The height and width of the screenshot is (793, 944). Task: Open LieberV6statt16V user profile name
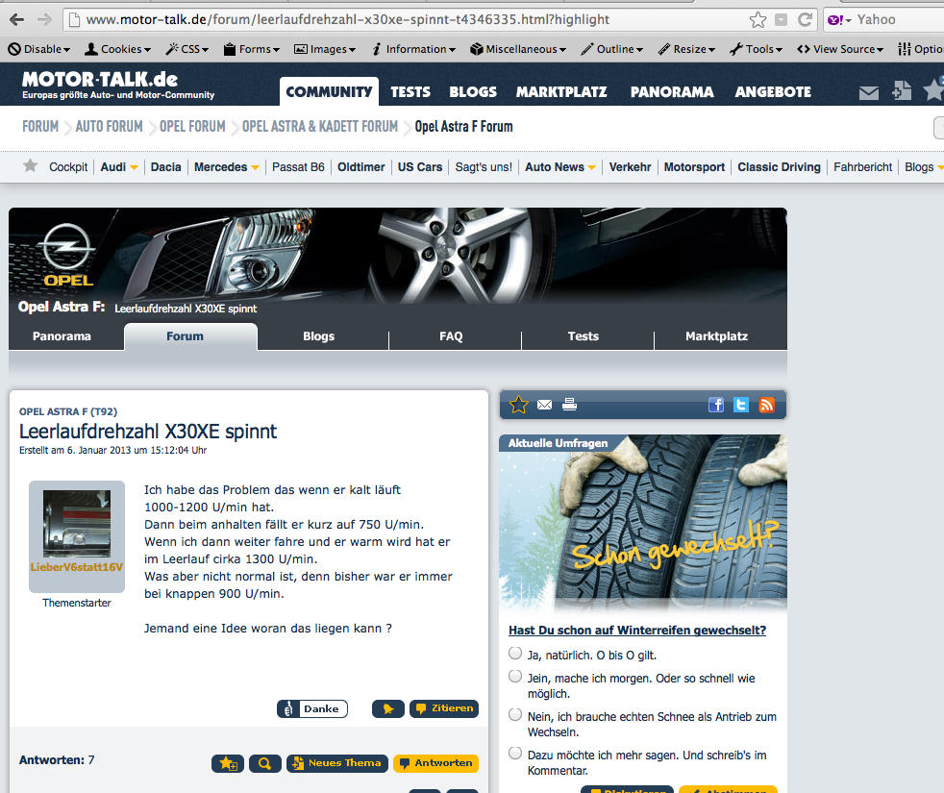[x=77, y=567]
